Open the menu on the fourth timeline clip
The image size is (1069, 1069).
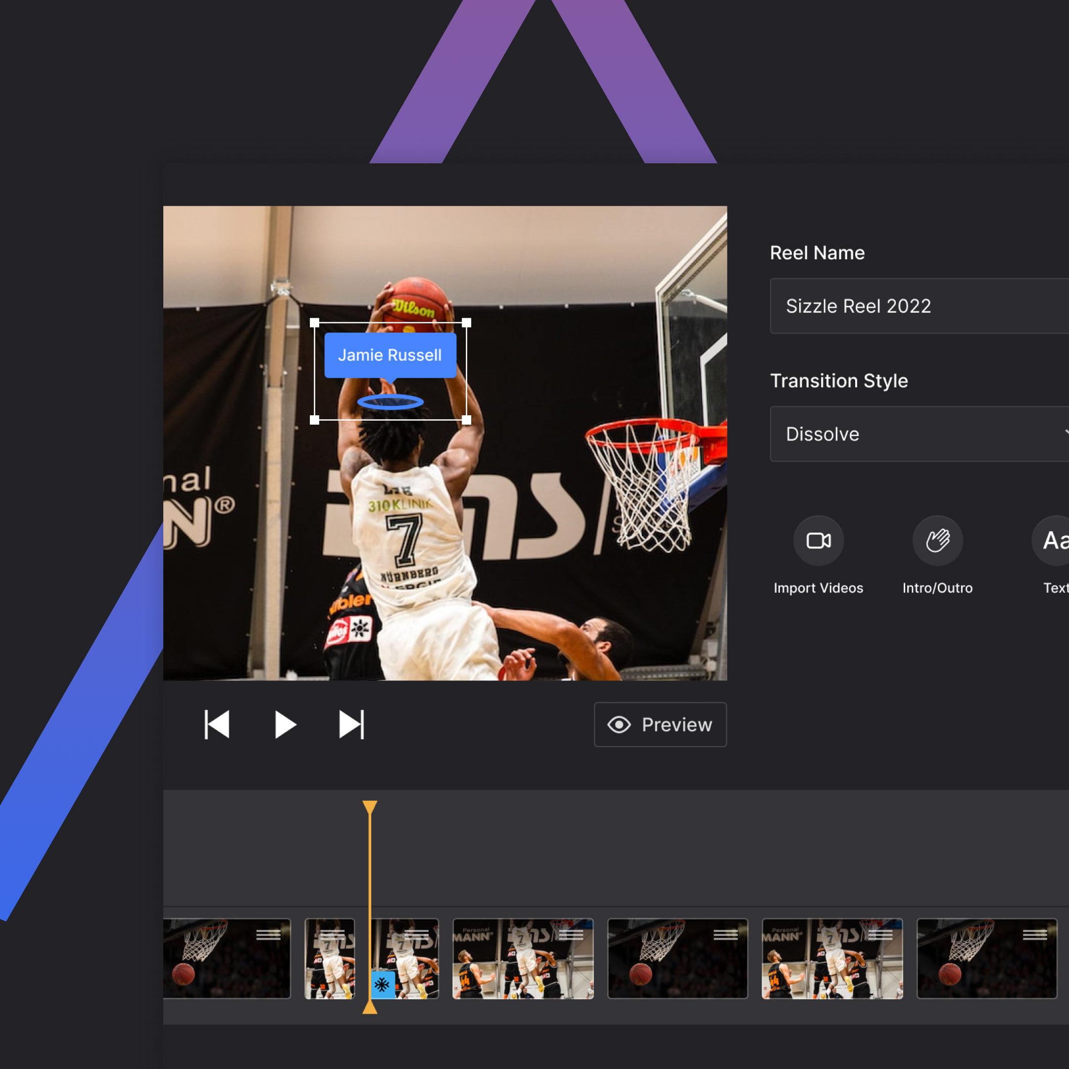coord(573,934)
